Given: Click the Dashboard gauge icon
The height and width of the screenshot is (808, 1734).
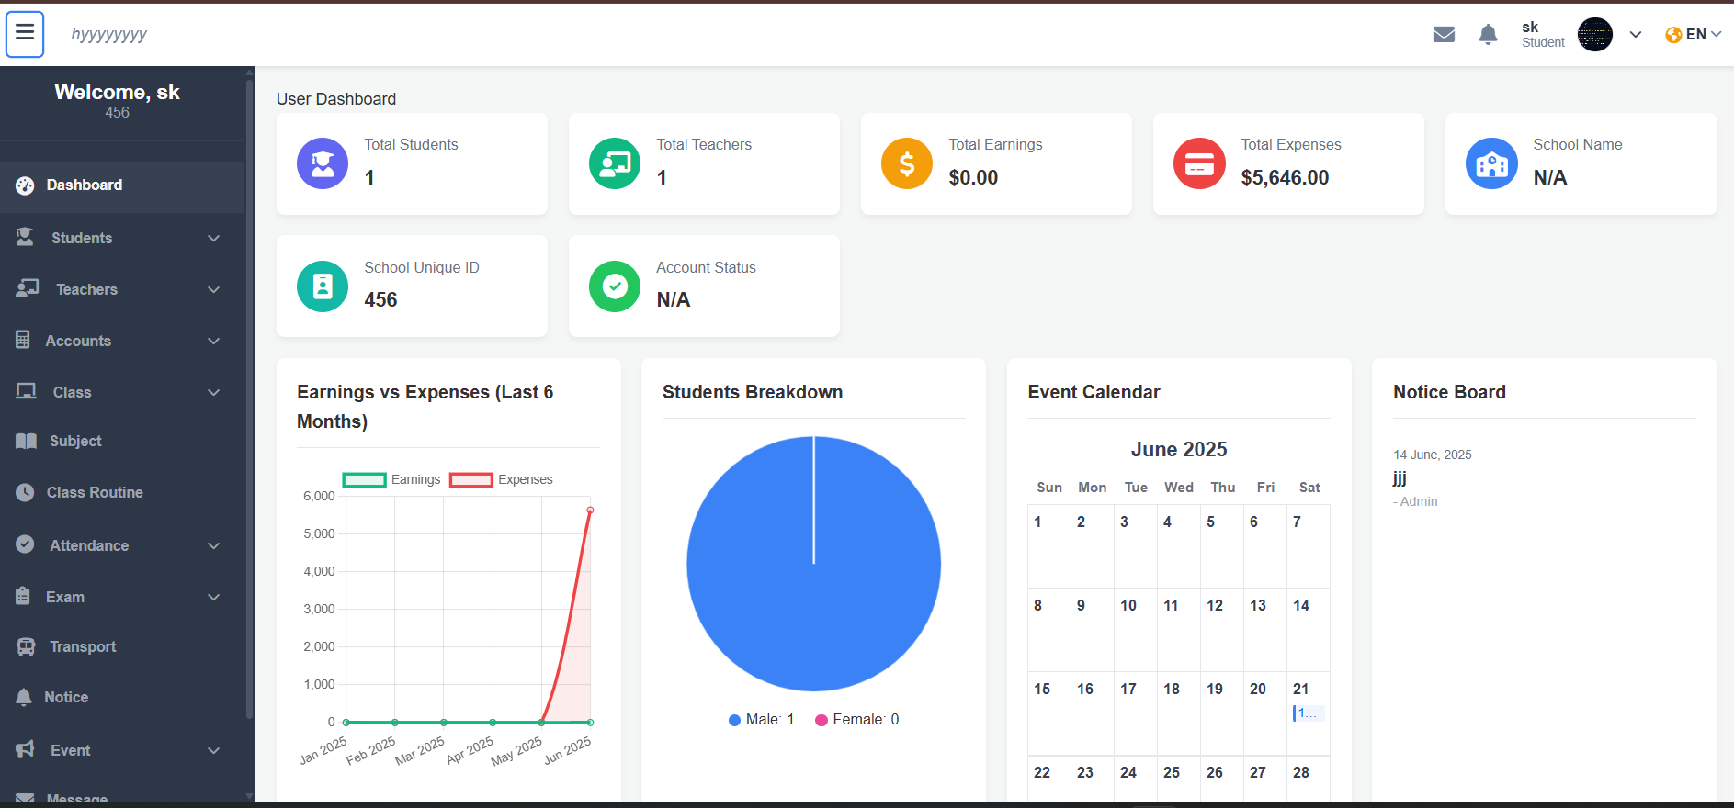Looking at the screenshot, I should click(x=25, y=185).
